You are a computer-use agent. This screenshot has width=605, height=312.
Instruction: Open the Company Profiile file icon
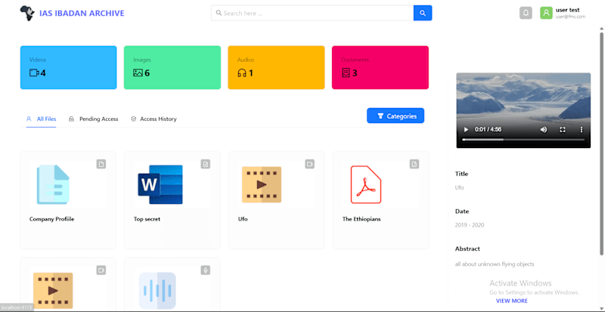(x=53, y=184)
